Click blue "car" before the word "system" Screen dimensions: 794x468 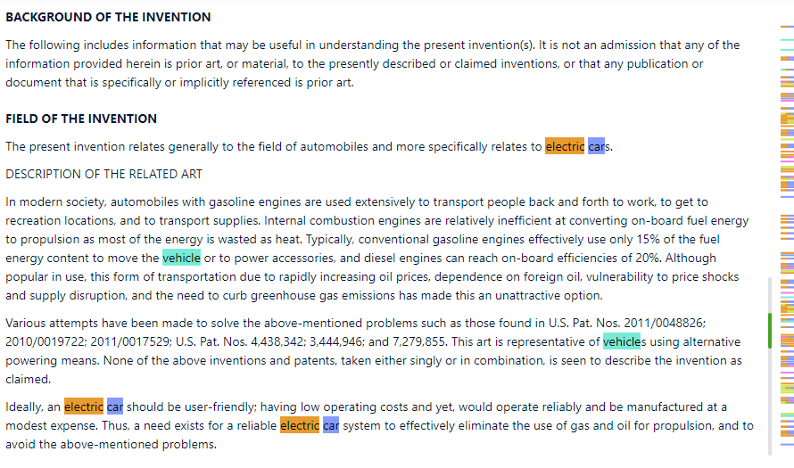[331, 426]
